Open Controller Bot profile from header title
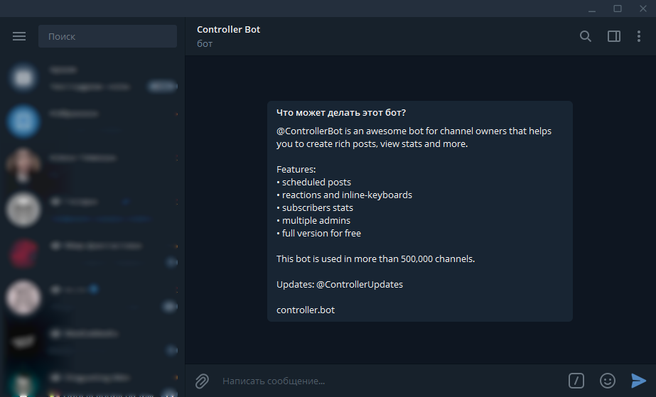Viewport: 656px width, 397px height. coord(228,30)
